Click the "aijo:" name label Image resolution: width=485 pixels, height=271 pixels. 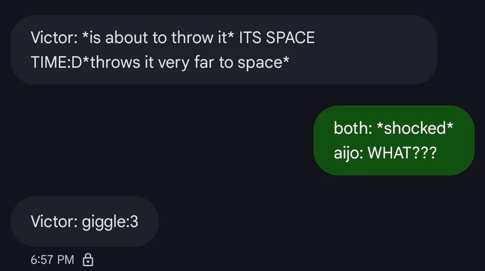coord(349,152)
